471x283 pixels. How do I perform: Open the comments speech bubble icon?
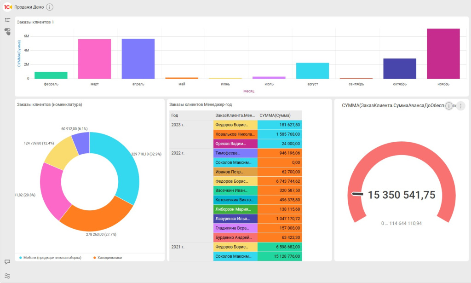click(x=7, y=262)
